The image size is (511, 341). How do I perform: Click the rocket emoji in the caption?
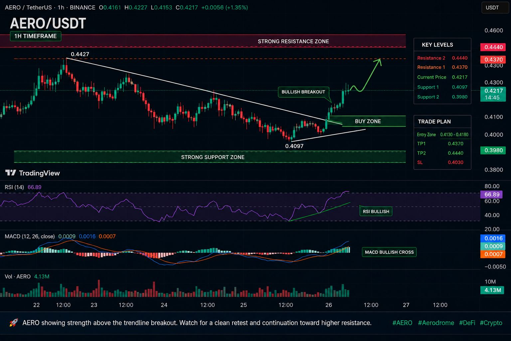pos(13,323)
